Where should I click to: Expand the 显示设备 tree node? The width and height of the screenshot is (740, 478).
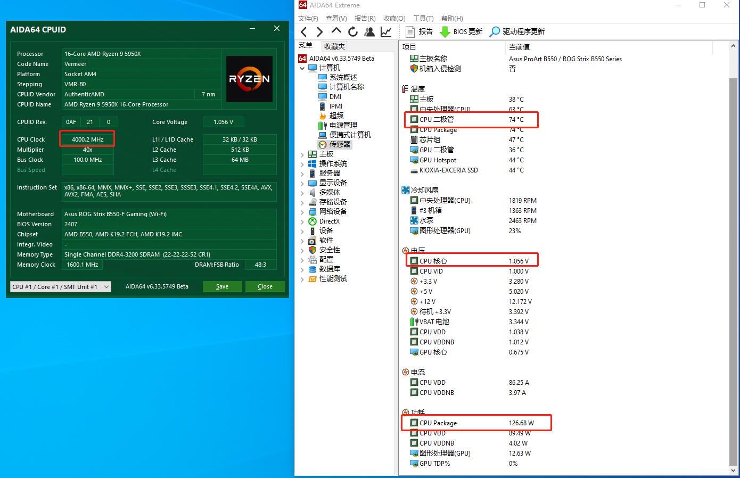tap(302, 183)
